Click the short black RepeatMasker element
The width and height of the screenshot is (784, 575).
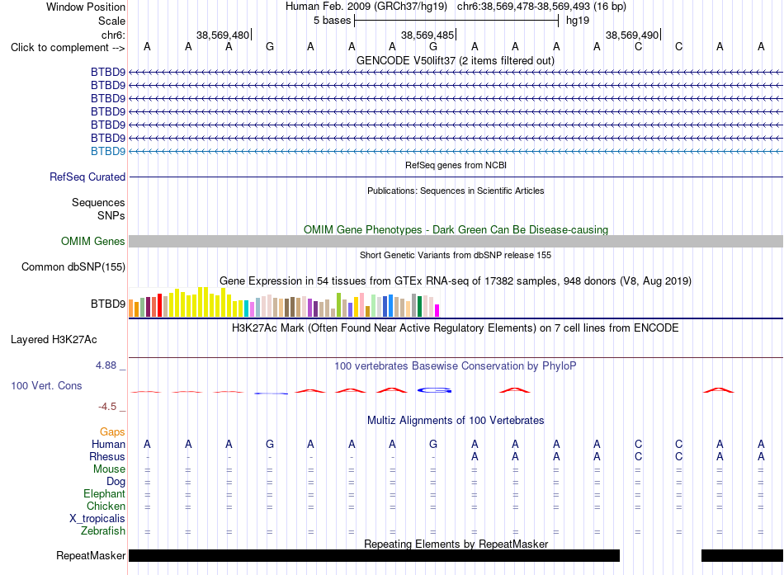coord(742,555)
